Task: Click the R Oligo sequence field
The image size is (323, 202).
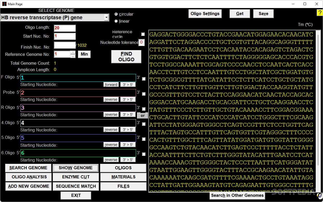Action: [x=78, y=108]
